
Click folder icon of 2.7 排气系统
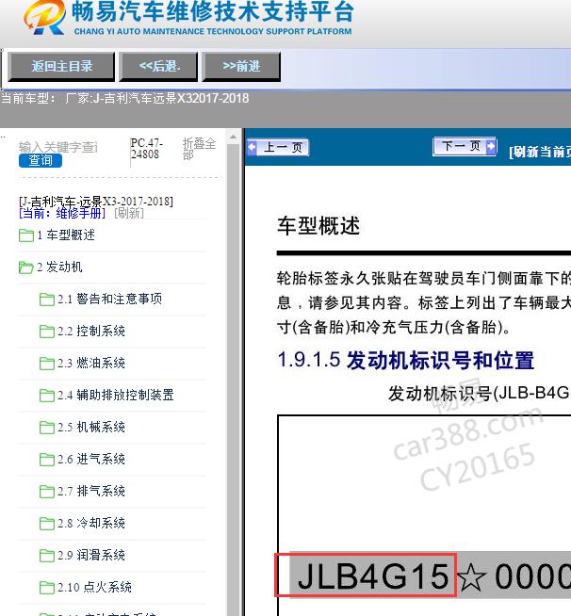coord(47,492)
